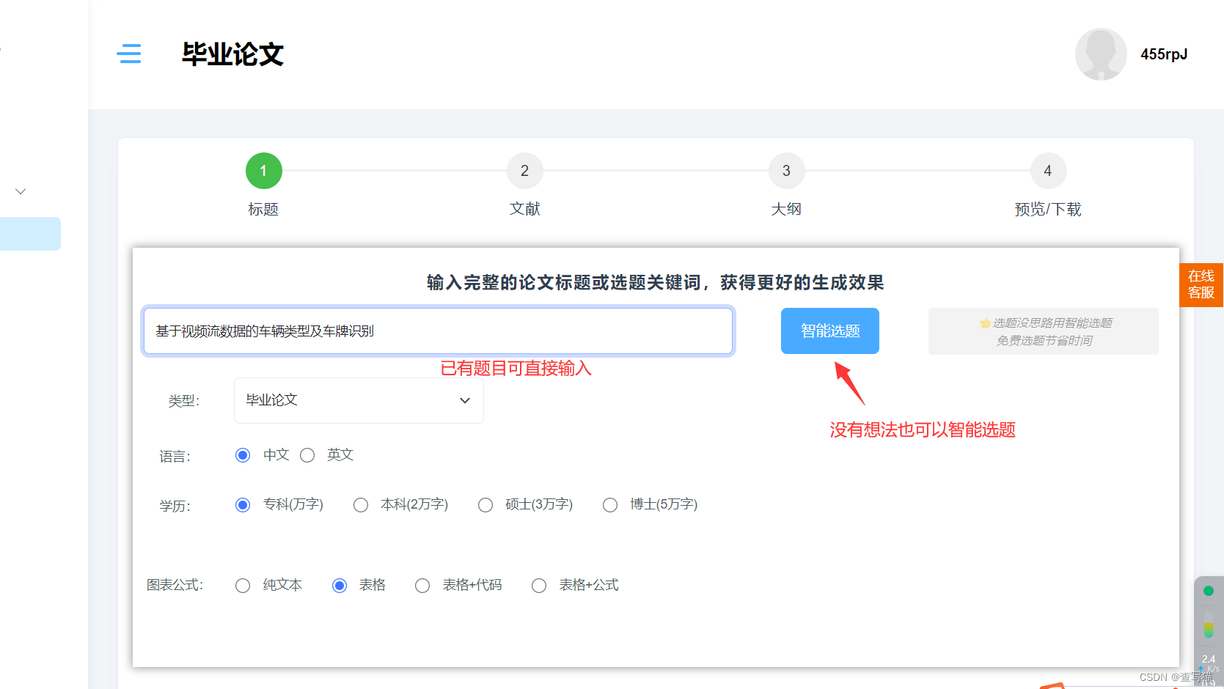
Task: Select 表格+公式 chart formula option
Action: (539, 586)
